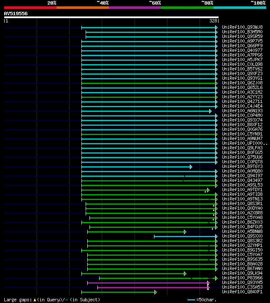The image size is (270, 303).
Task: Click the UniRef100_Q0GA76 label
Action: coord(242,129)
